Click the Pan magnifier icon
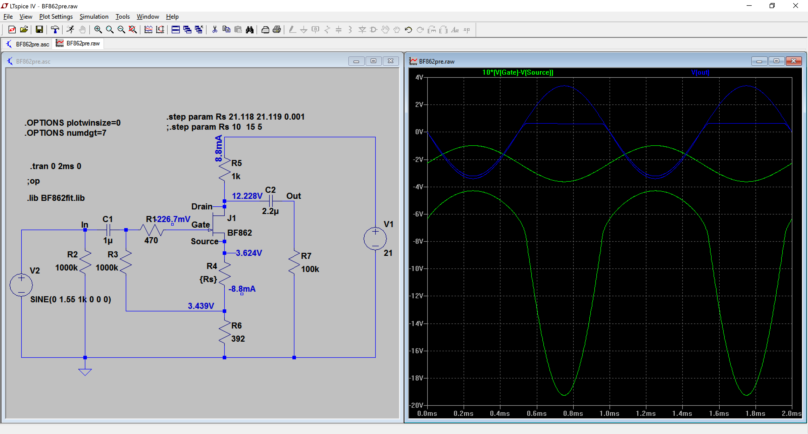The width and height of the screenshot is (808, 434). (x=110, y=30)
